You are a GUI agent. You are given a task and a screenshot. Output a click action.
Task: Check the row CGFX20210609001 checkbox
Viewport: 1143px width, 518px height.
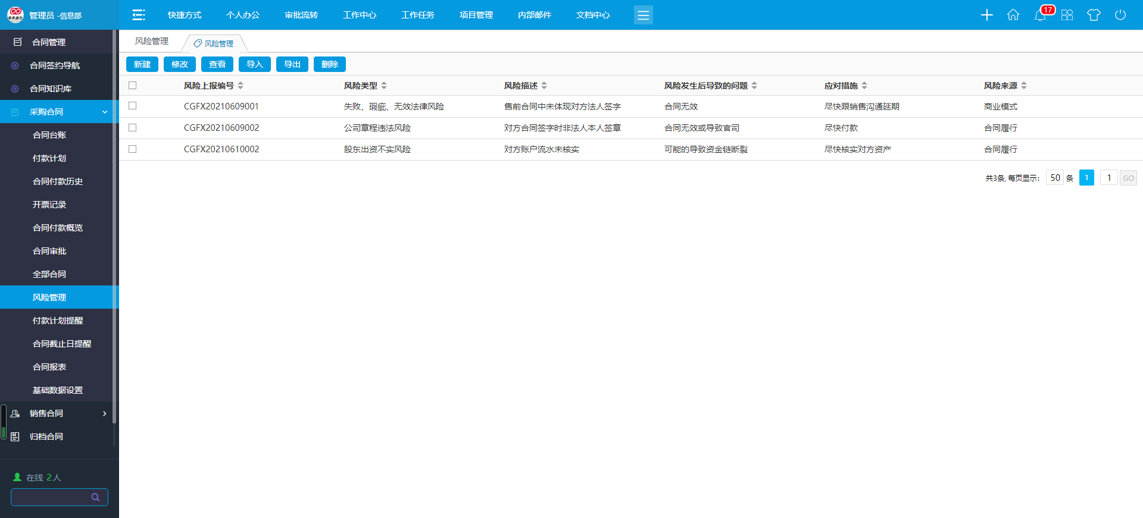click(133, 106)
